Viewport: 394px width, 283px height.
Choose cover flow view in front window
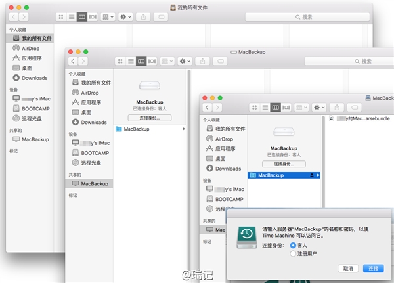[x=286, y=108]
